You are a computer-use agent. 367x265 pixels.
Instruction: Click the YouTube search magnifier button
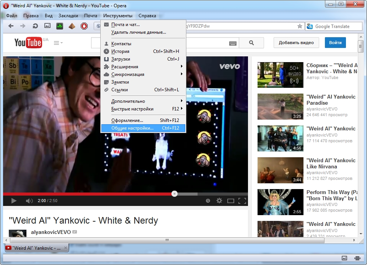(x=251, y=43)
